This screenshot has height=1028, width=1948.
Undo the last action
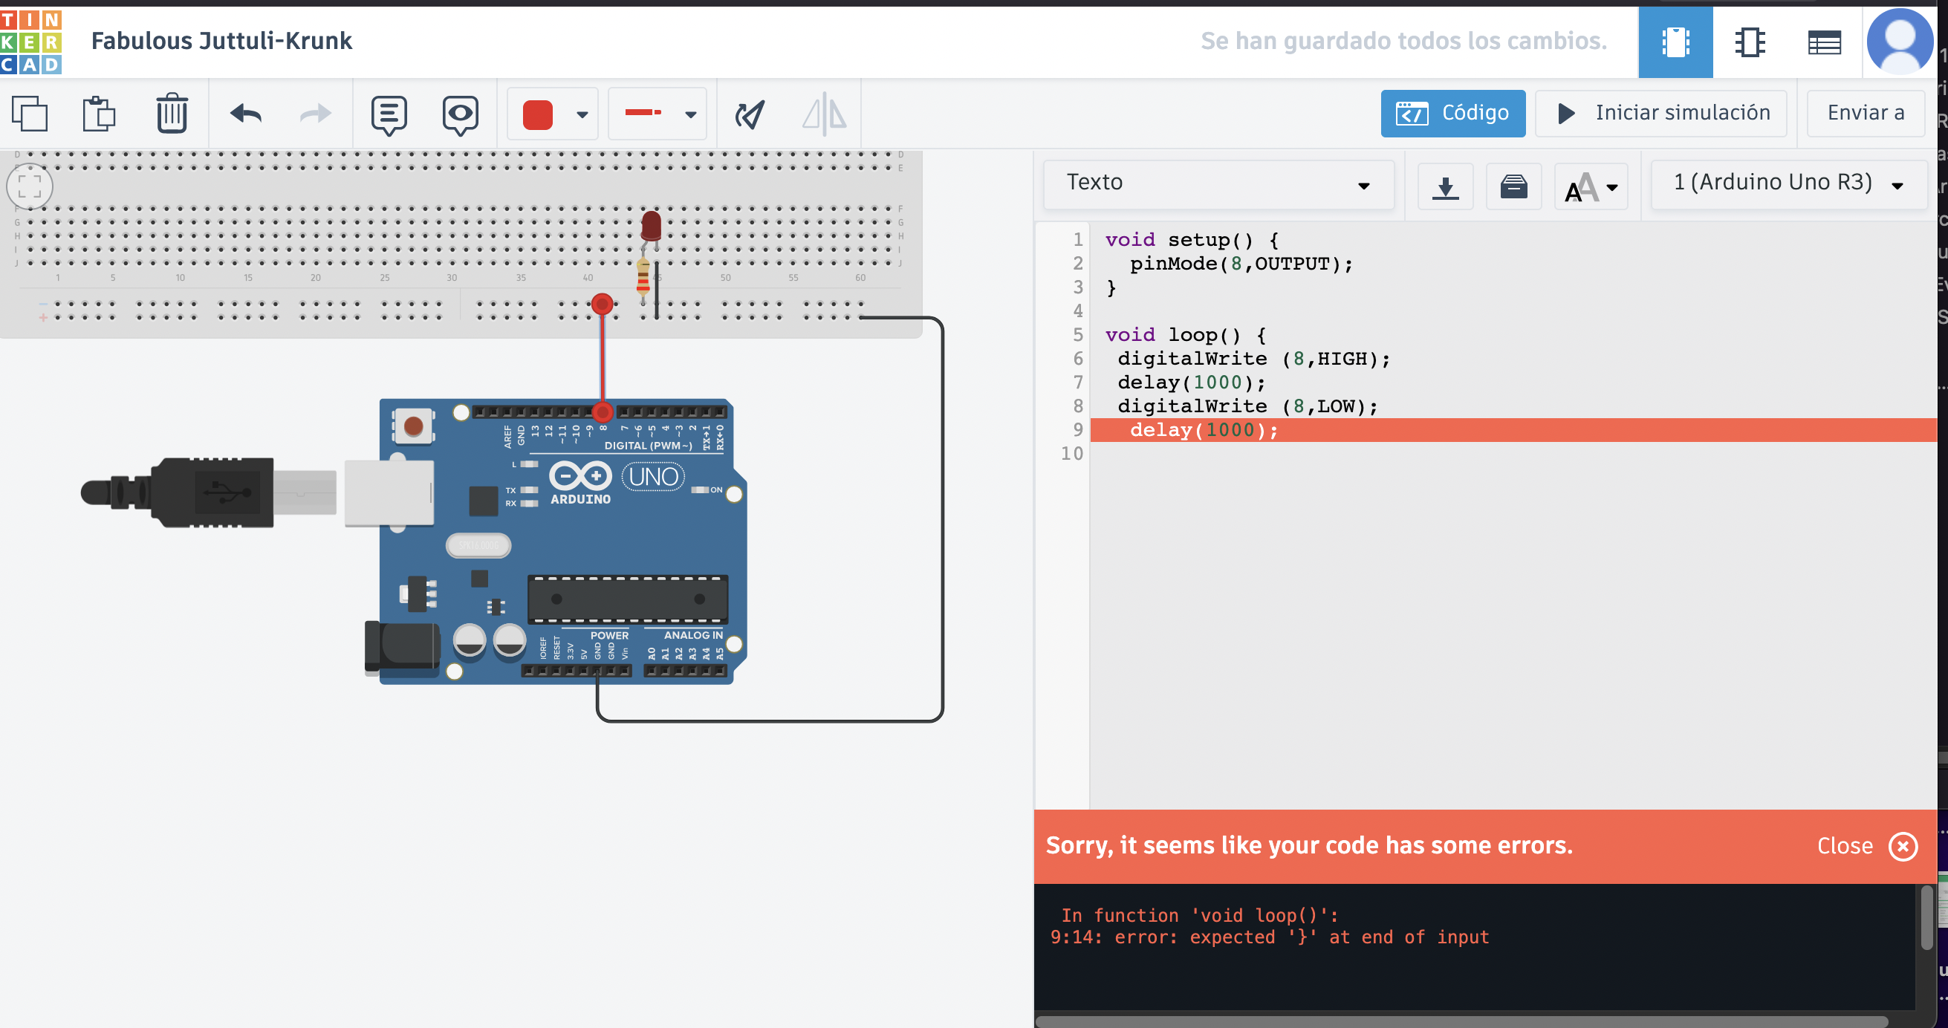click(246, 114)
